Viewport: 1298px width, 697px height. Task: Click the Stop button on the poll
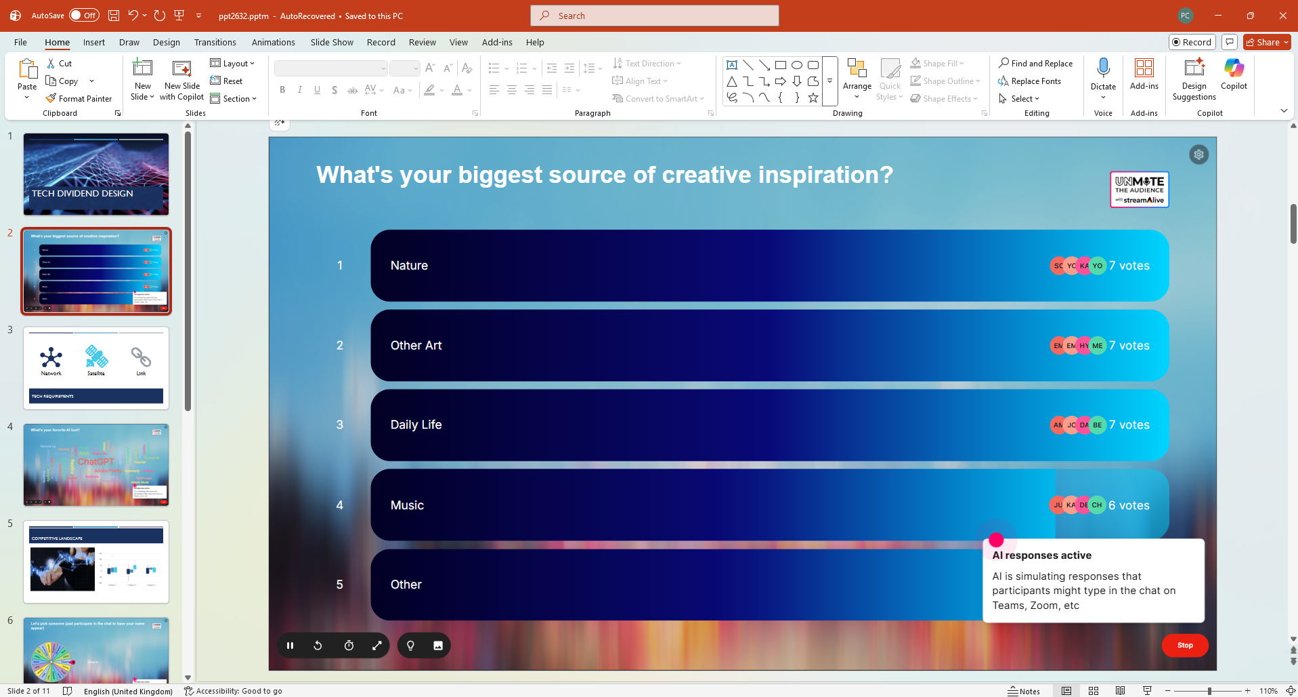pos(1184,645)
